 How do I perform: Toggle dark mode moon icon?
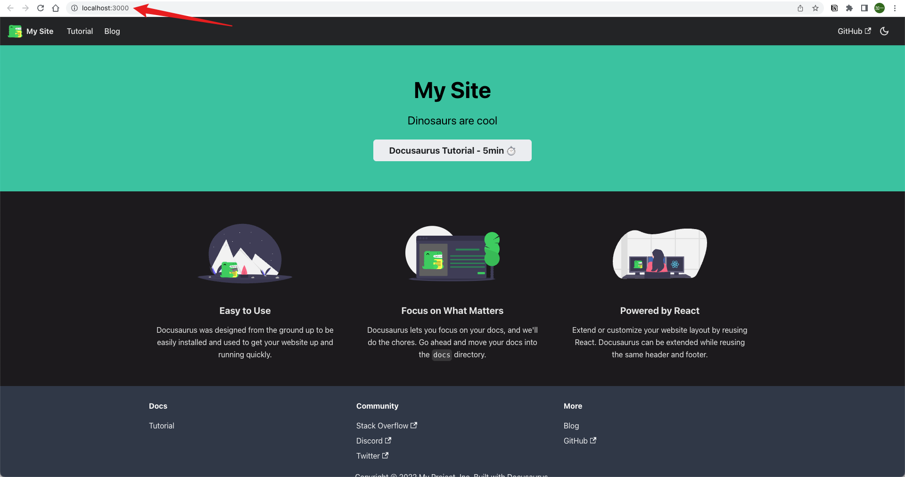point(884,31)
